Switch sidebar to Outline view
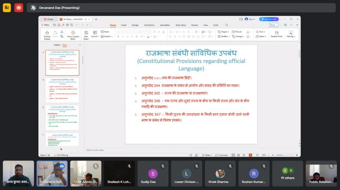The image size is (340, 190). tap(57, 45)
